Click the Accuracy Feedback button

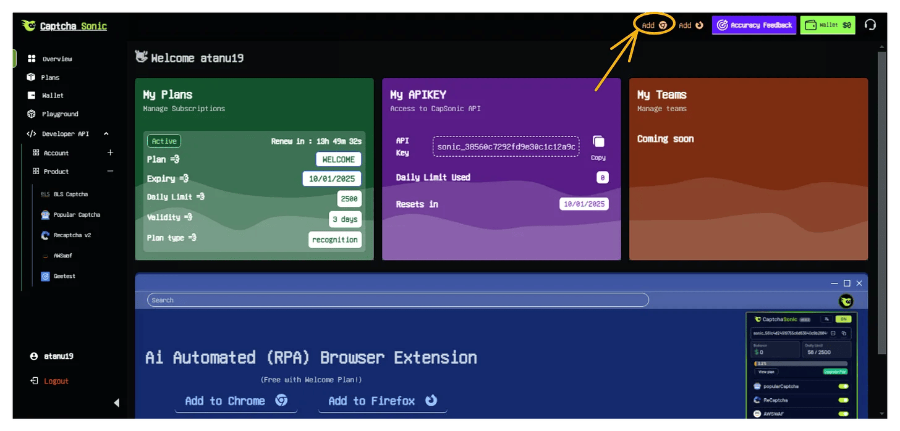pos(754,25)
